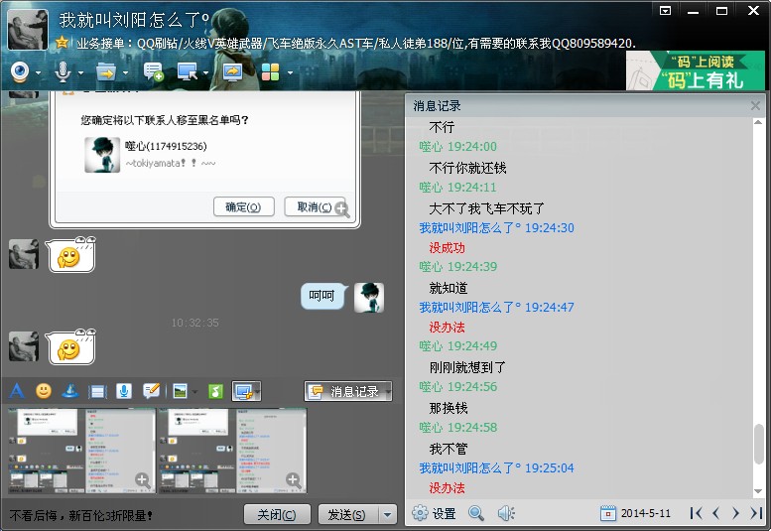The width and height of the screenshot is (771, 531).
Task: Click the 呵呵 chat bubble
Action: [322, 296]
